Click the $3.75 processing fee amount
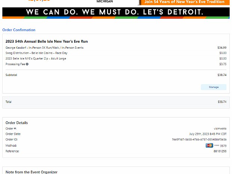 222,64
